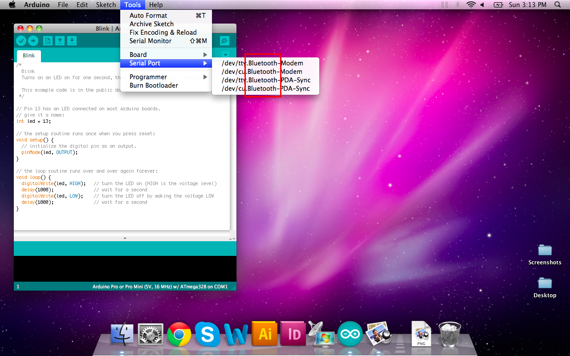The image size is (570, 356).
Task: Open Spotlight search magnifier
Action: click(558, 5)
